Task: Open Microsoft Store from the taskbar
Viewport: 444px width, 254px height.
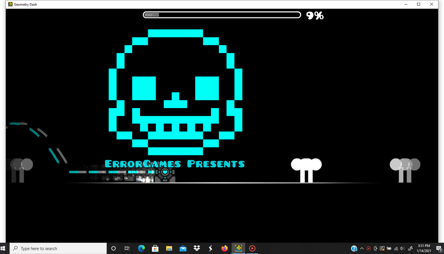Action: coord(155,248)
